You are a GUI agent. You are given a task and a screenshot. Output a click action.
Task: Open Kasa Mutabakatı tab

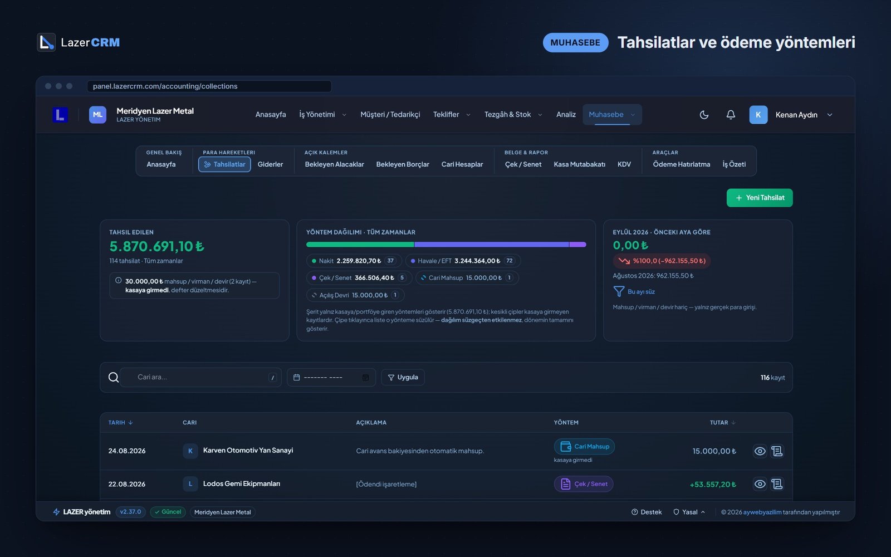tap(579, 164)
